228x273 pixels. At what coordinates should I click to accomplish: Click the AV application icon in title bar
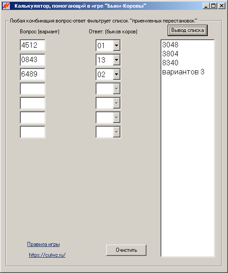tap(6, 6)
